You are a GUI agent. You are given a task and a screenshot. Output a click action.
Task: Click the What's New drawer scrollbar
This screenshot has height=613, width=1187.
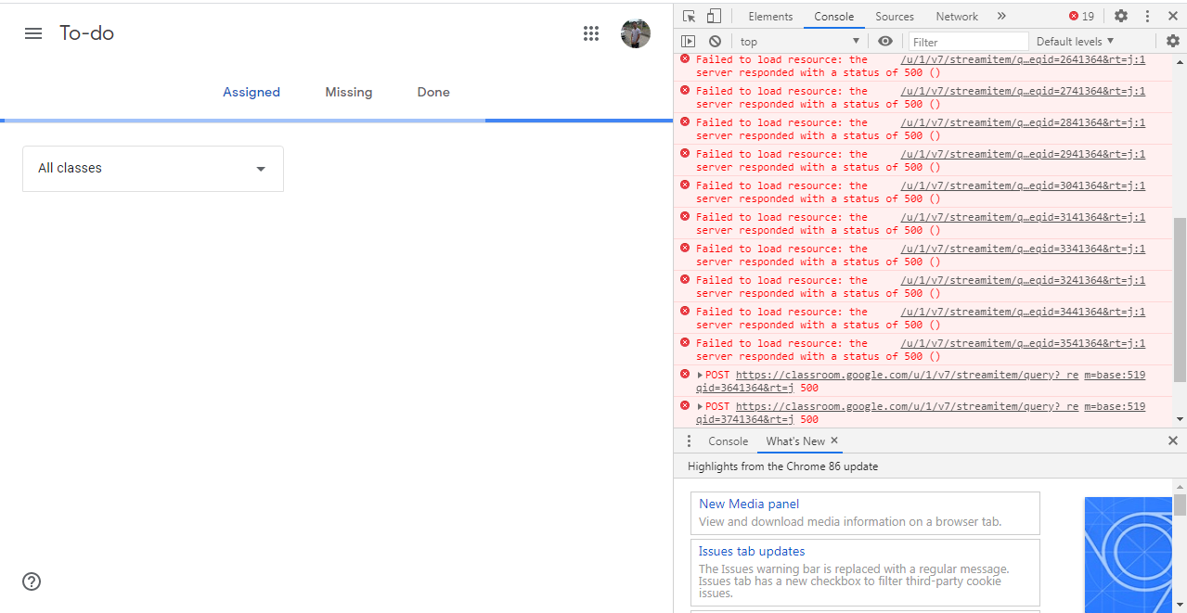(x=1180, y=504)
